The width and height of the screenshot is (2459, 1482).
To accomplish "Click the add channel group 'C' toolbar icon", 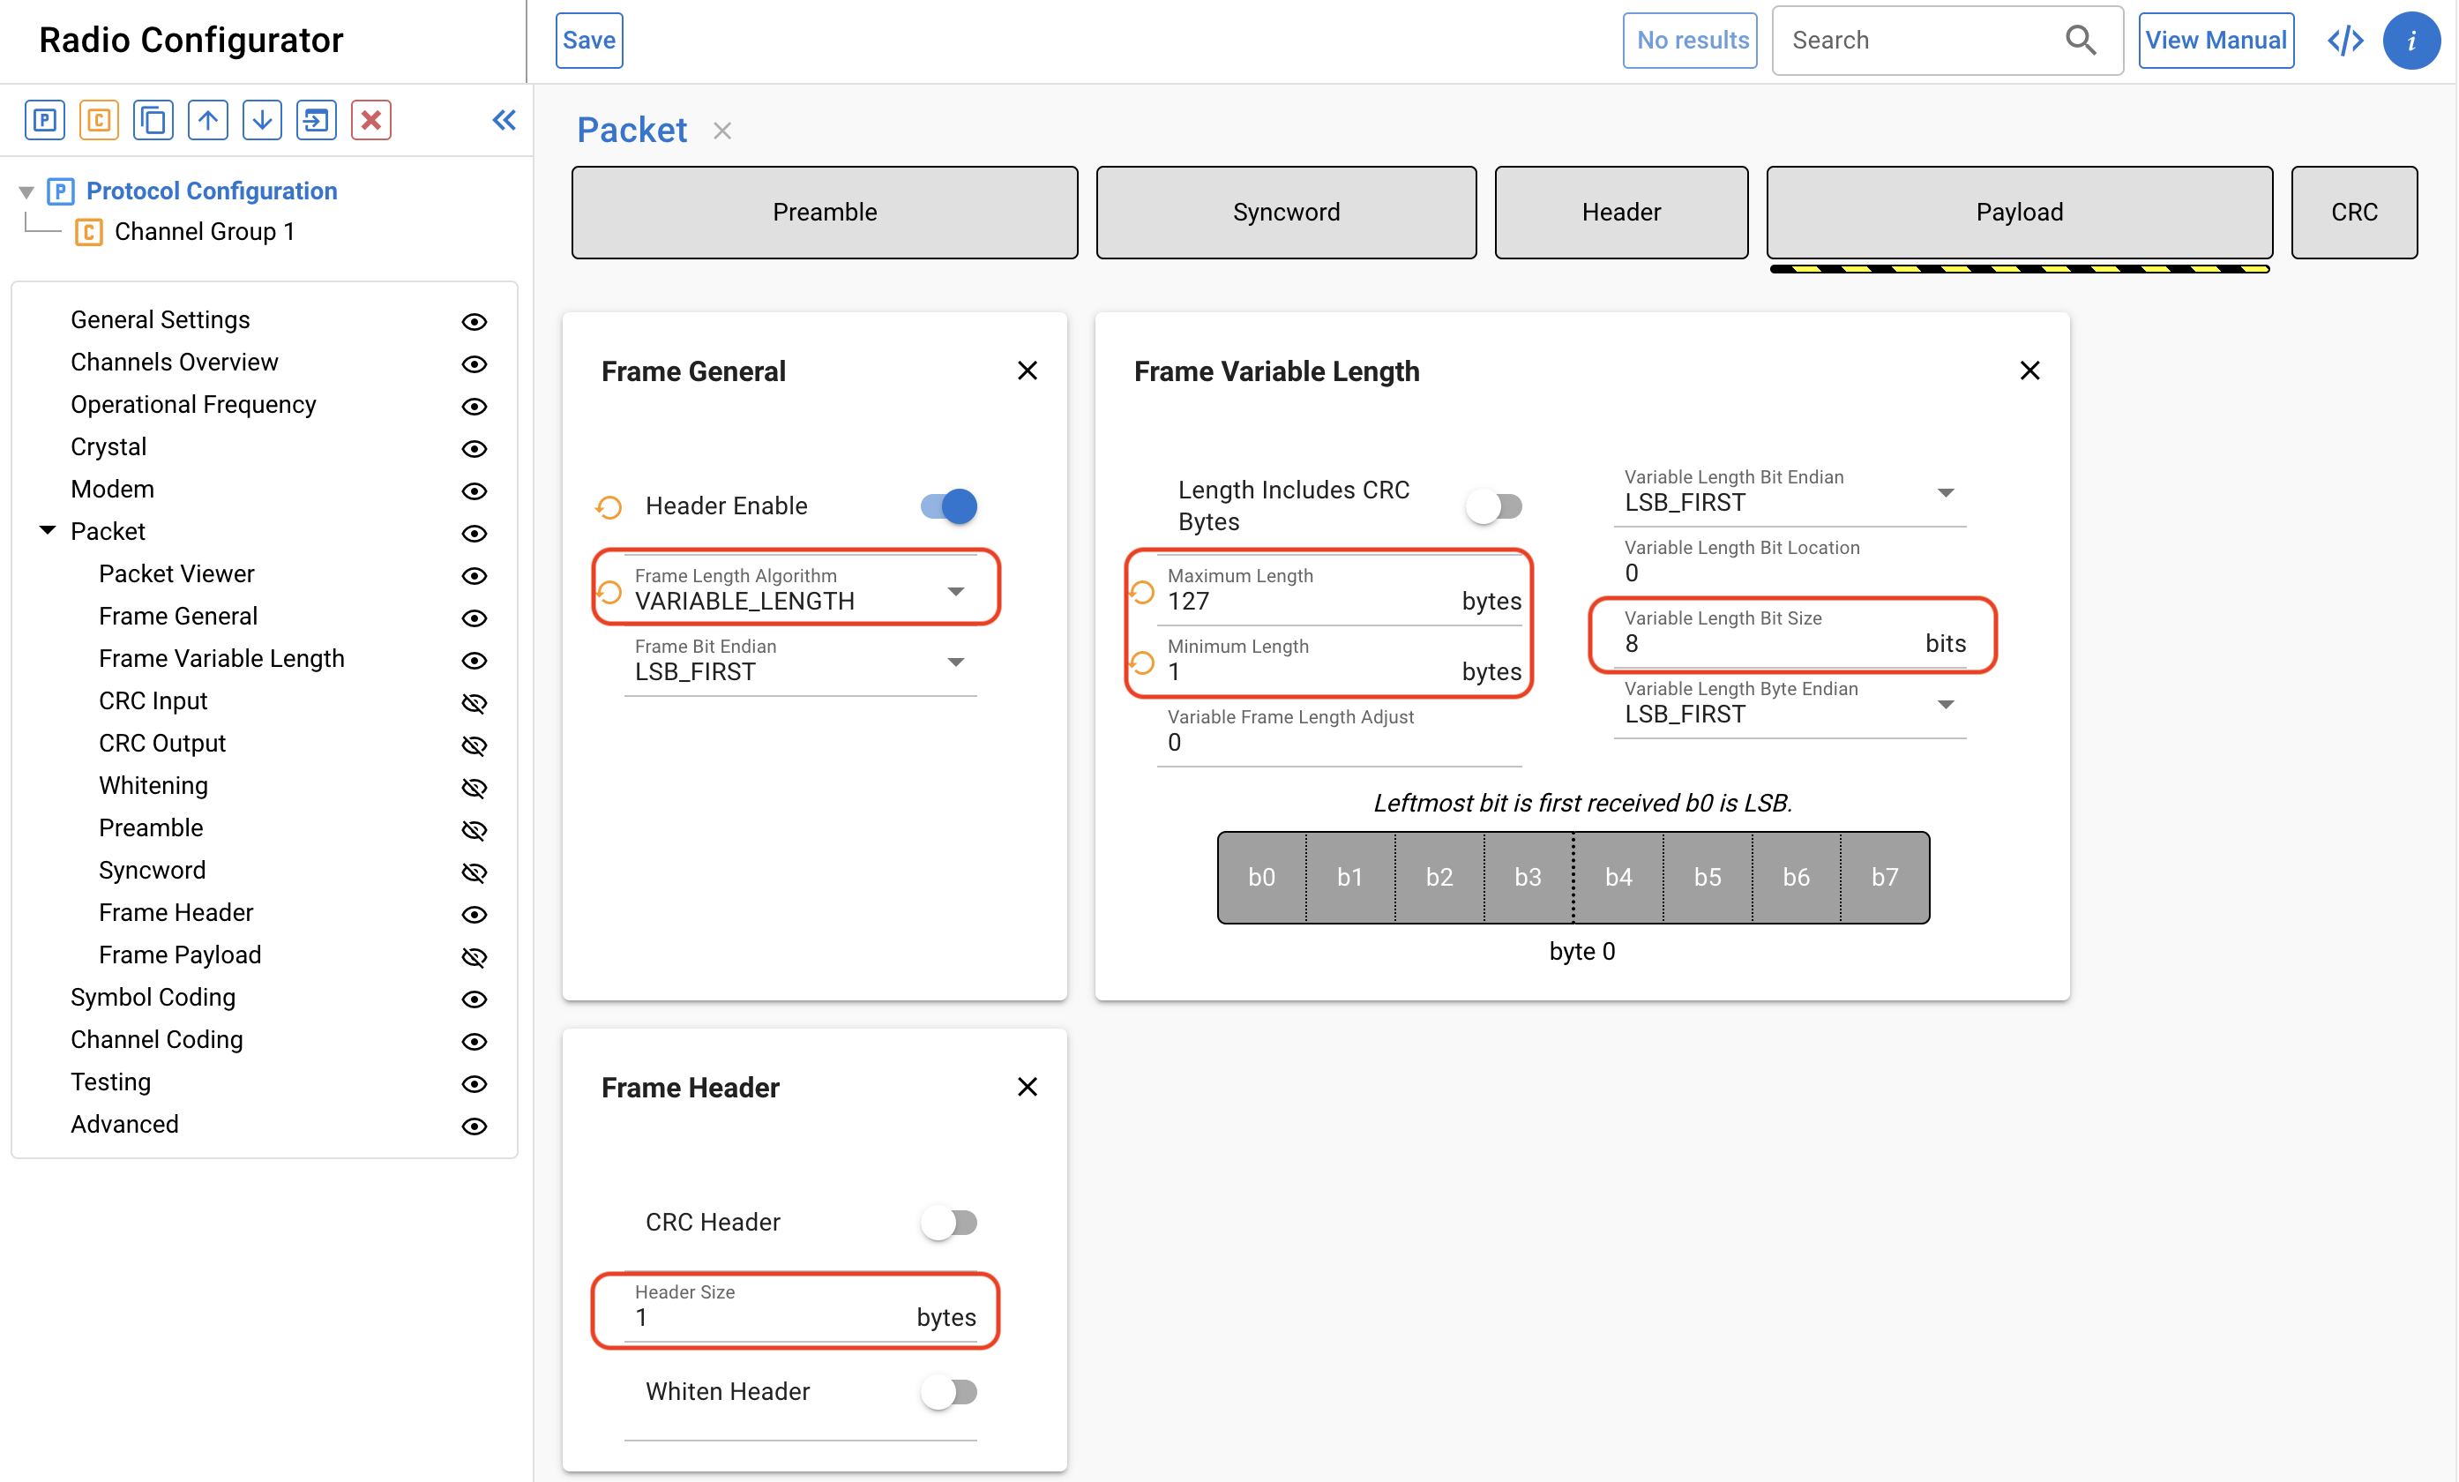I will click(99, 121).
